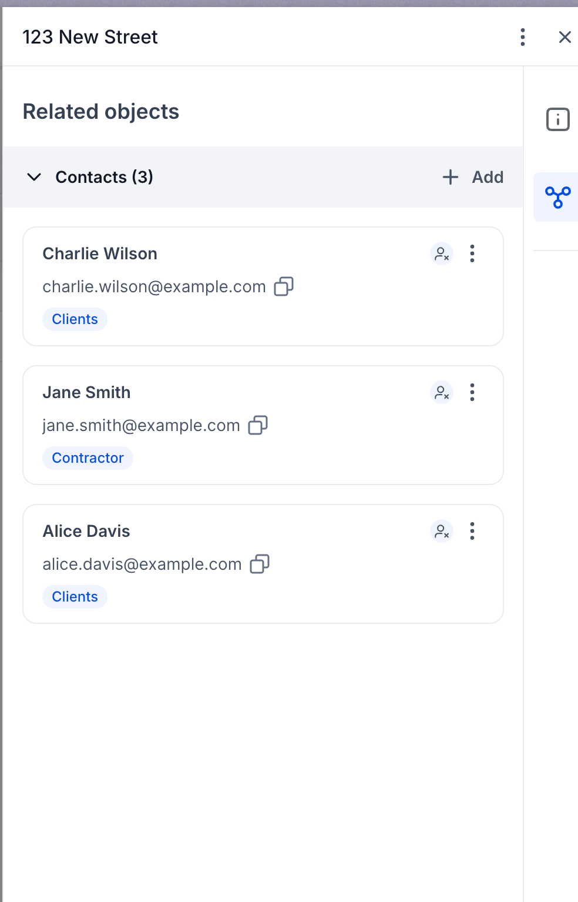The image size is (578, 902).
Task: Unlink Alice Davis from this property
Action: [442, 532]
